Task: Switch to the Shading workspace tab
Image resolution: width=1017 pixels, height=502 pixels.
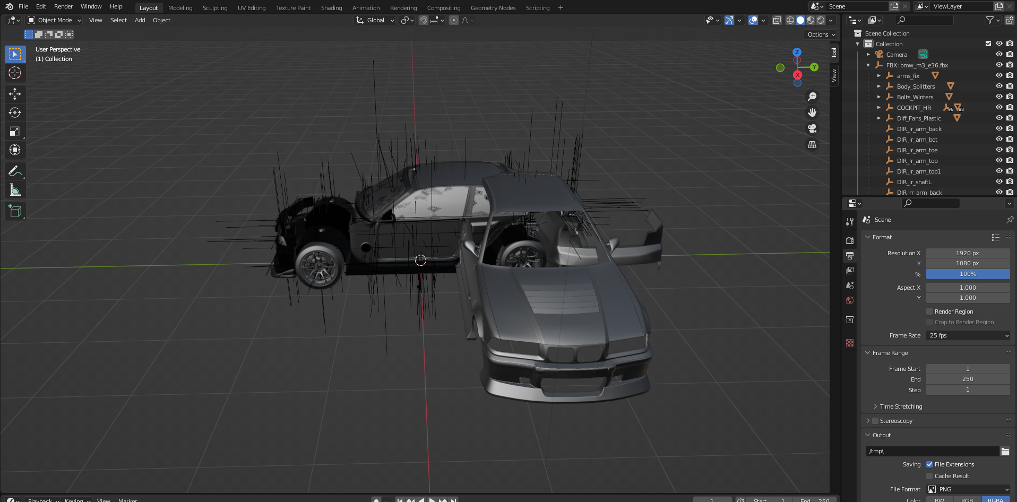Action: coord(331,8)
